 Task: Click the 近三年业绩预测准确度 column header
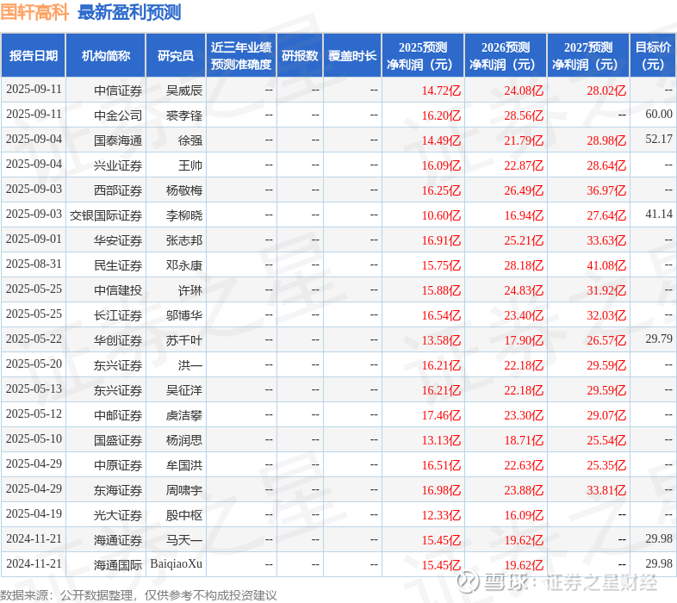[x=241, y=56]
